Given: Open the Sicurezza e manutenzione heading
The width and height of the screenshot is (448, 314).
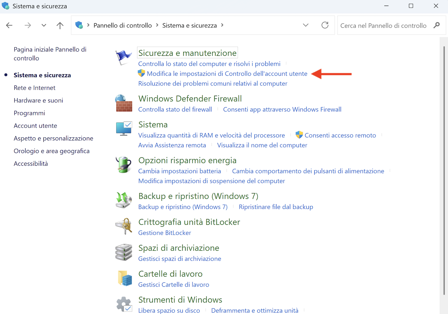Looking at the screenshot, I should coord(188,53).
